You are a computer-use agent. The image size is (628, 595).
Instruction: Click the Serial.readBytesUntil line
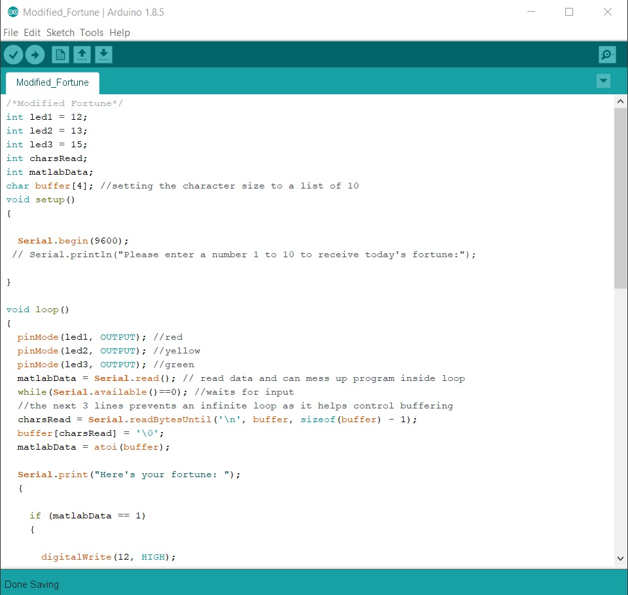click(217, 420)
